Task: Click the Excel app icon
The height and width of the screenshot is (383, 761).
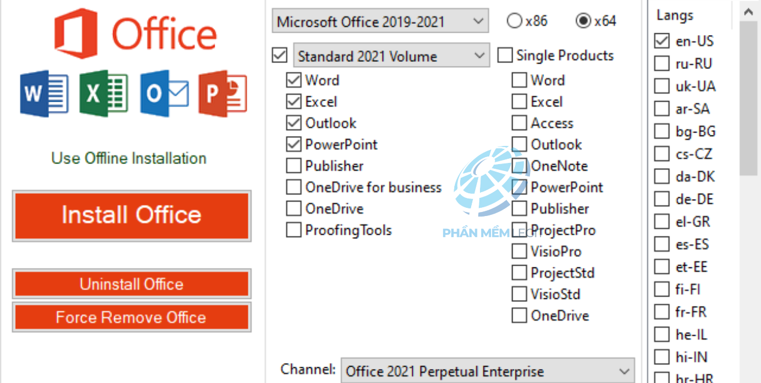Action: [x=104, y=94]
